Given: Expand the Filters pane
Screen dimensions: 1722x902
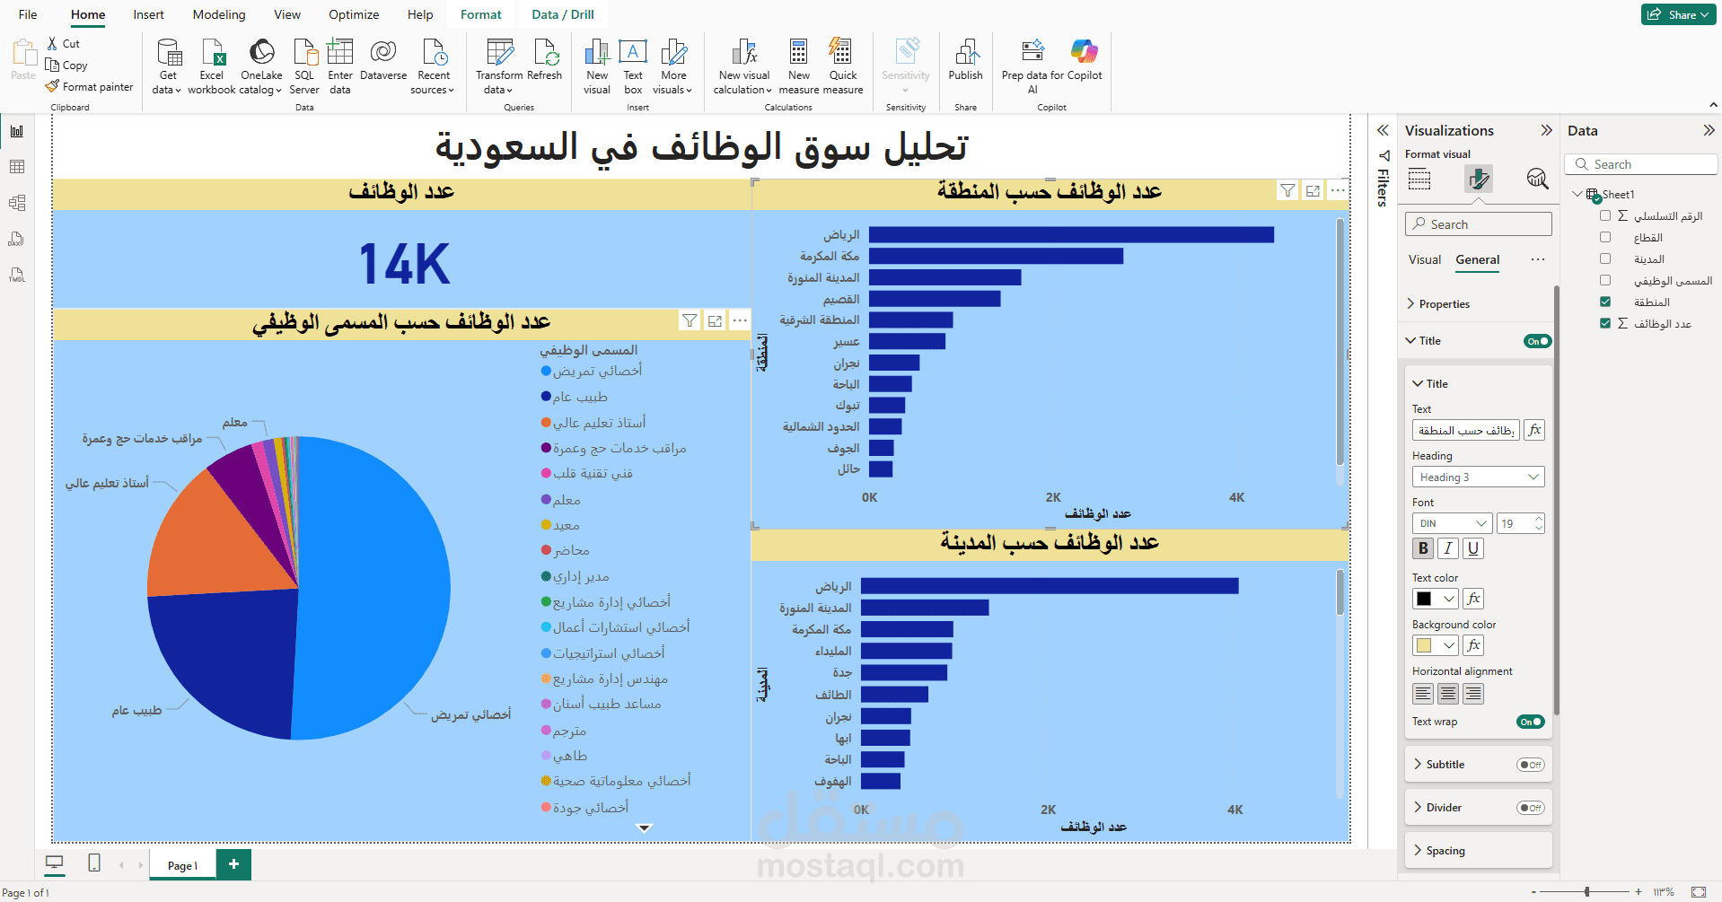Looking at the screenshot, I should click(1383, 130).
